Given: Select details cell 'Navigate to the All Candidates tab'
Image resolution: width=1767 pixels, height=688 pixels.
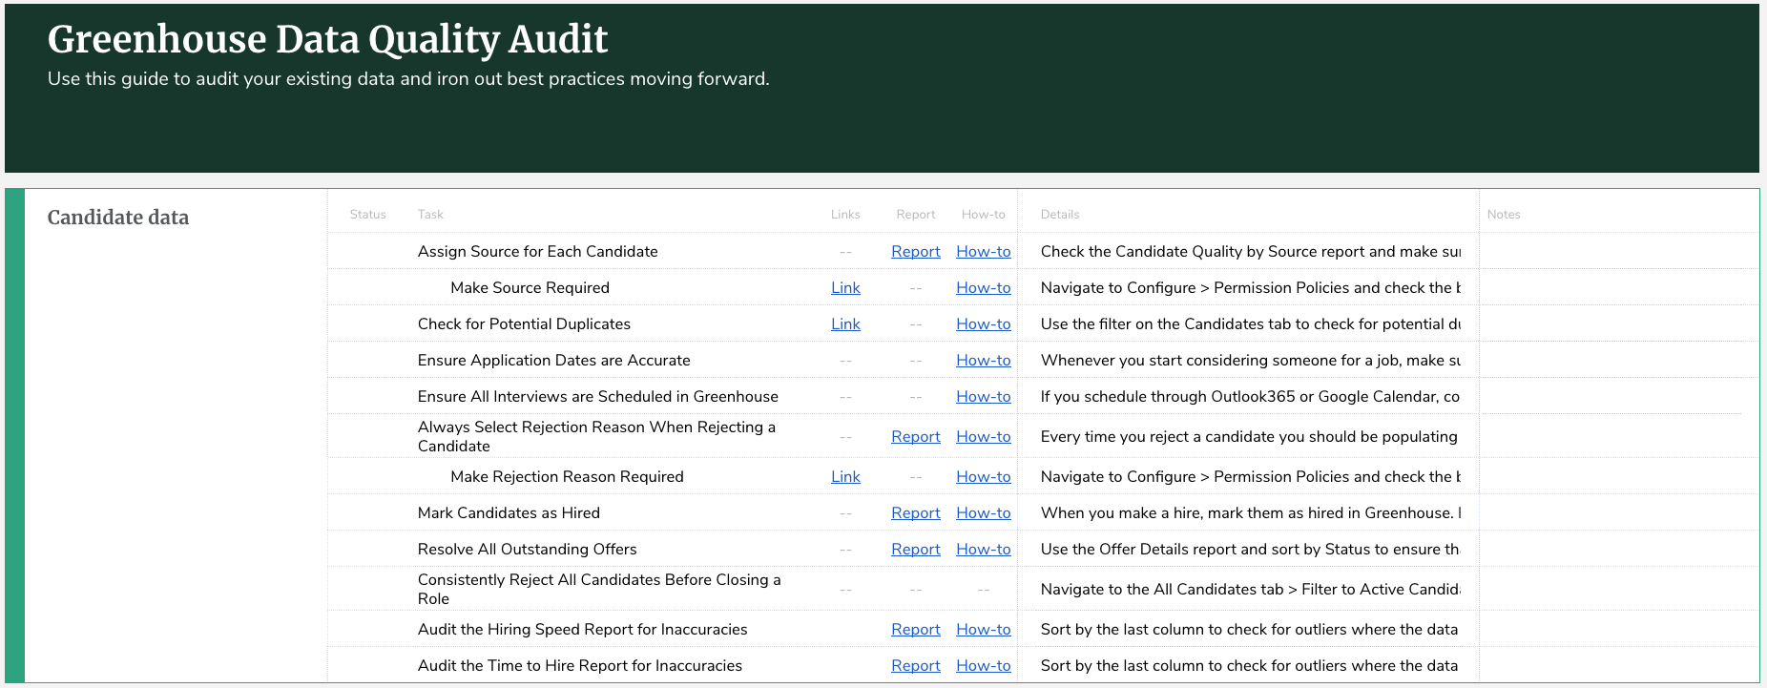Looking at the screenshot, I should coord(1250,589).
